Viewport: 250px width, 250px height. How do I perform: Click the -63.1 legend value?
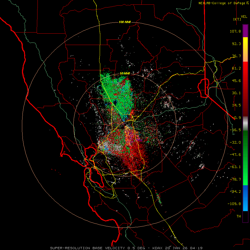(x=235, y=167)
